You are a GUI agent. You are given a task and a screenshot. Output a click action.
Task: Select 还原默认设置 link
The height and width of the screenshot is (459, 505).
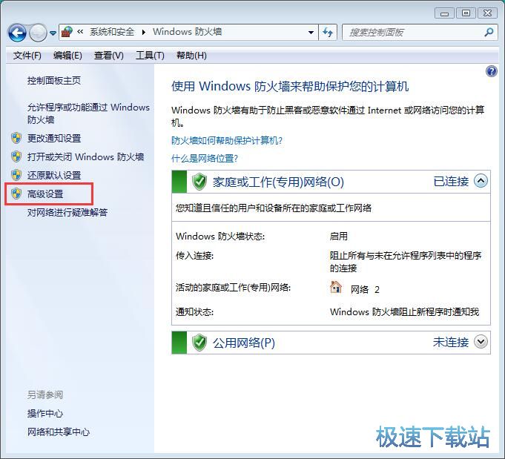[54, 176]
